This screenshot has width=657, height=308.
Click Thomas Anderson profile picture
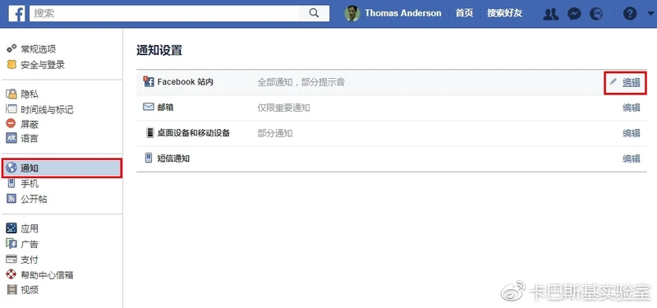(x=352, y=13)
